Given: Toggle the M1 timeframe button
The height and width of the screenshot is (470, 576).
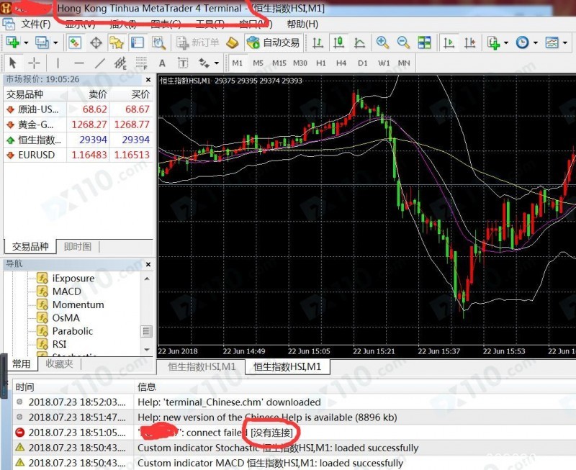Looking at the screenshot, I should pyautogui.click(x=238, y=63).
